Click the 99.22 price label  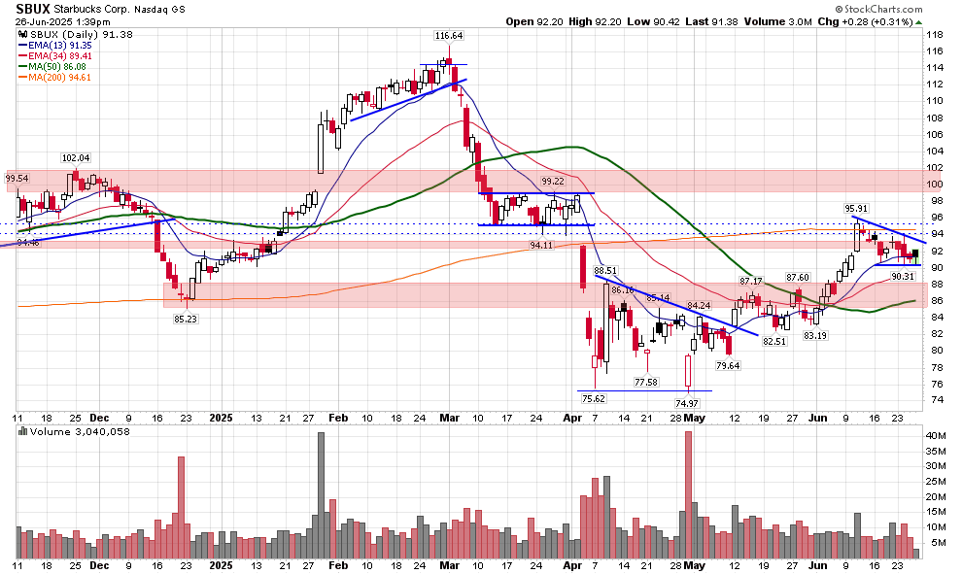(x=553, y=182)
